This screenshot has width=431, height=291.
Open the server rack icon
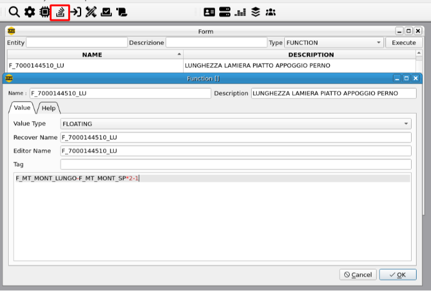(x=225, y=12)
